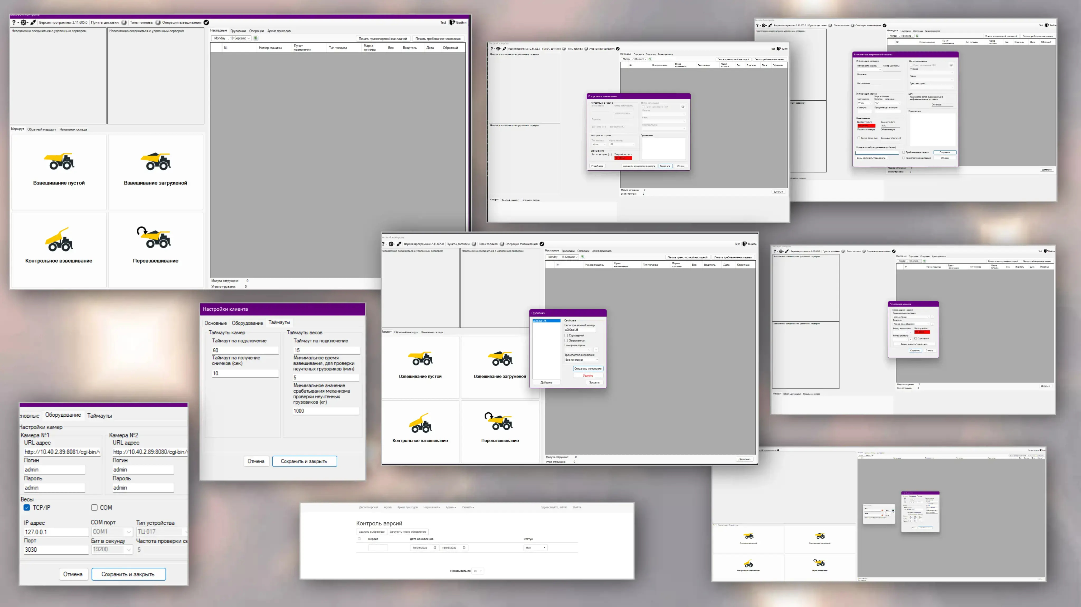Click largest 'Взвешивание пустой' truck icon
This screenshot has width=1081, height=607.
pyautogui.click(x=59, y=161)
